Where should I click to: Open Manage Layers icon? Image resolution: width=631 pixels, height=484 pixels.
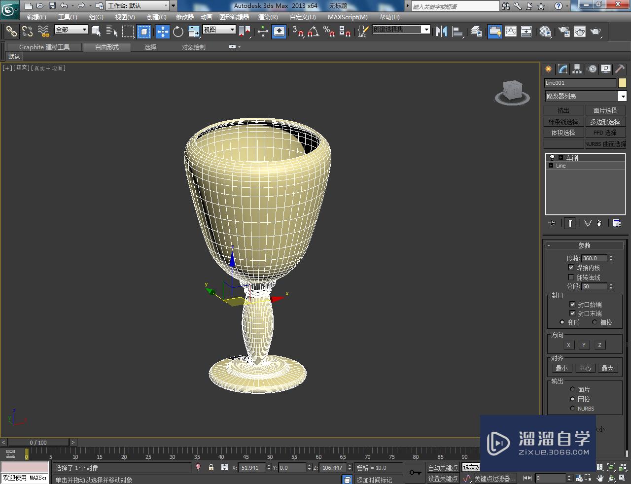476,32
